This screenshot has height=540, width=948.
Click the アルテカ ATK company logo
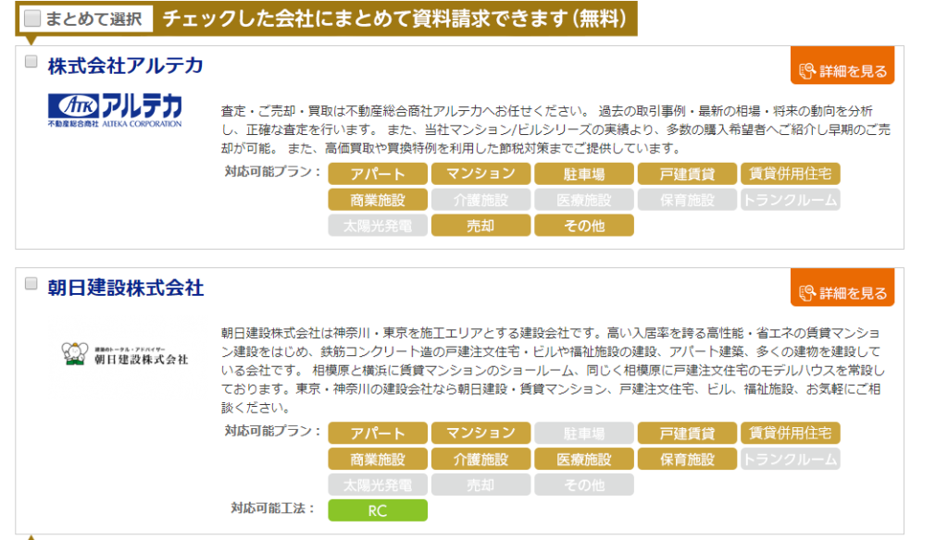[115, 109]
